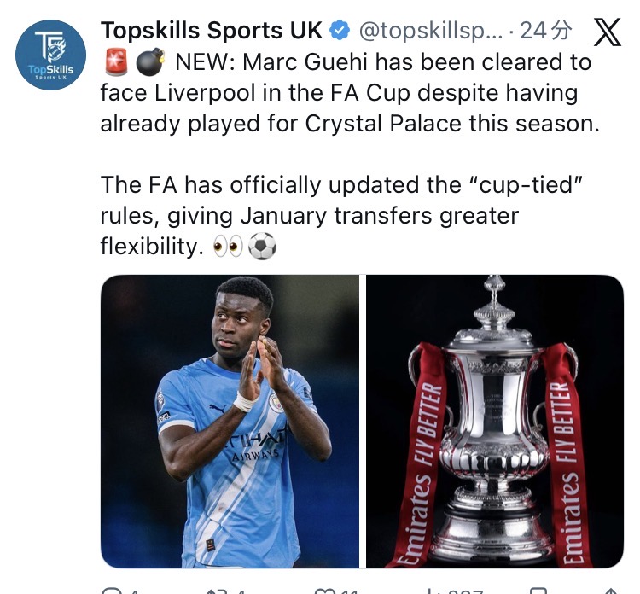Open the Topskills Sports UK profile avatar

pos(50,55)
